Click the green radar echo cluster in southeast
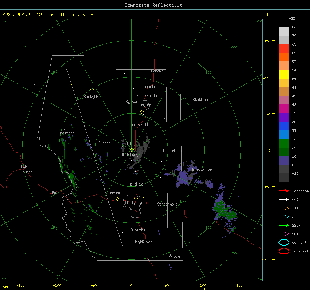Image resolution: width=310 pixels, height=290 pixels. pos(224,212)
